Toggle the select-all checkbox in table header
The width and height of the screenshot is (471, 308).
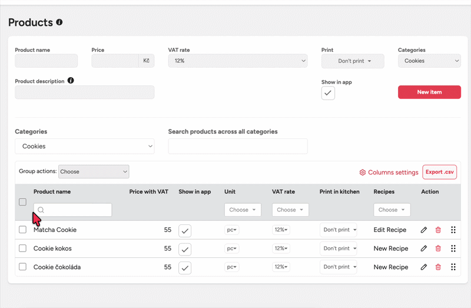[22, 202]
